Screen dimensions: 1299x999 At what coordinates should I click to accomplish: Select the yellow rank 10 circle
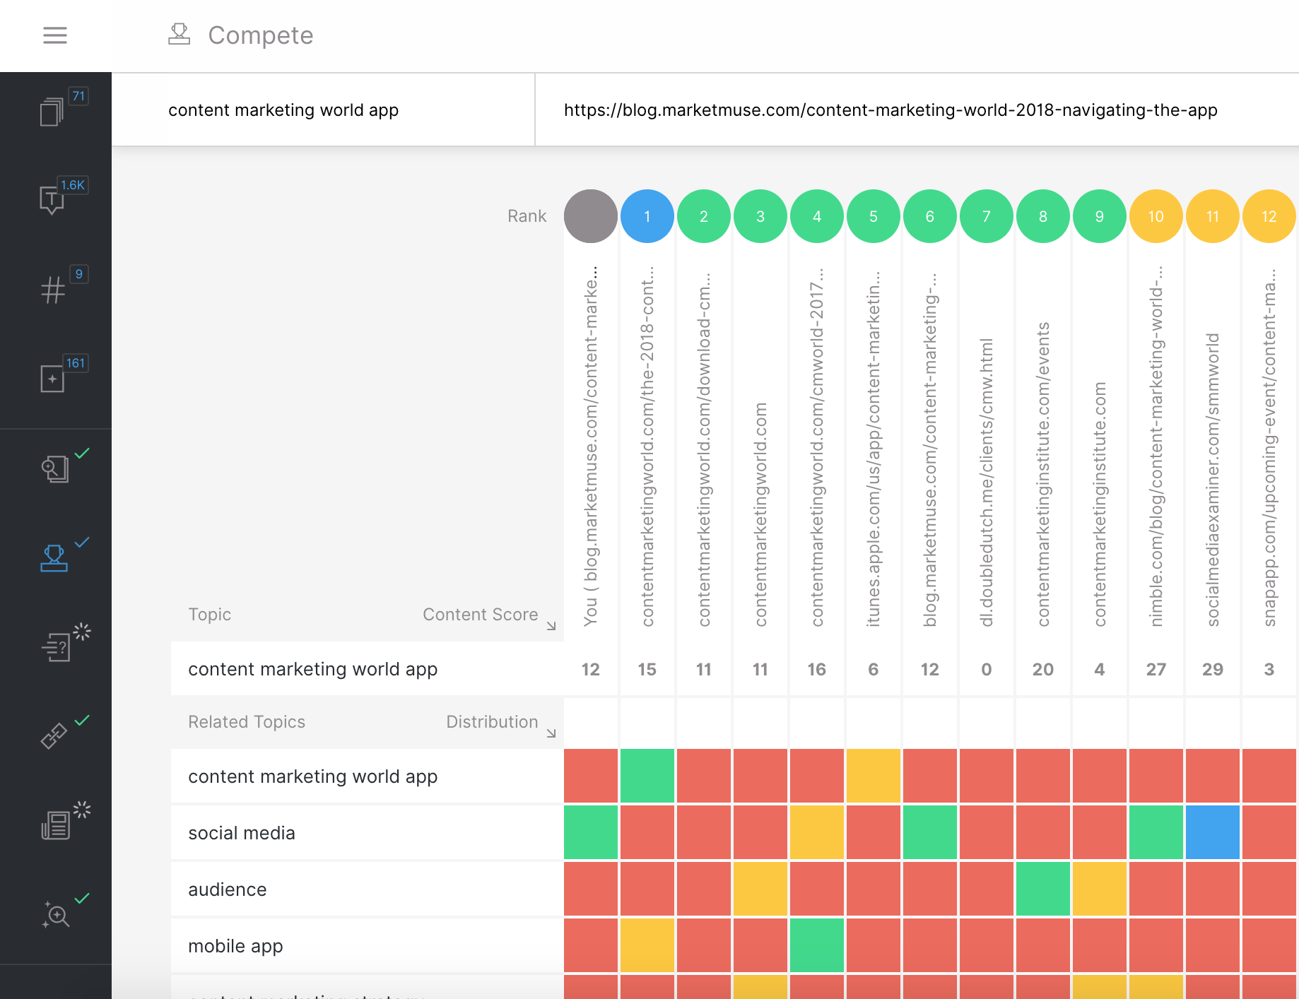pyautogui.click(x=1156, y=216)
